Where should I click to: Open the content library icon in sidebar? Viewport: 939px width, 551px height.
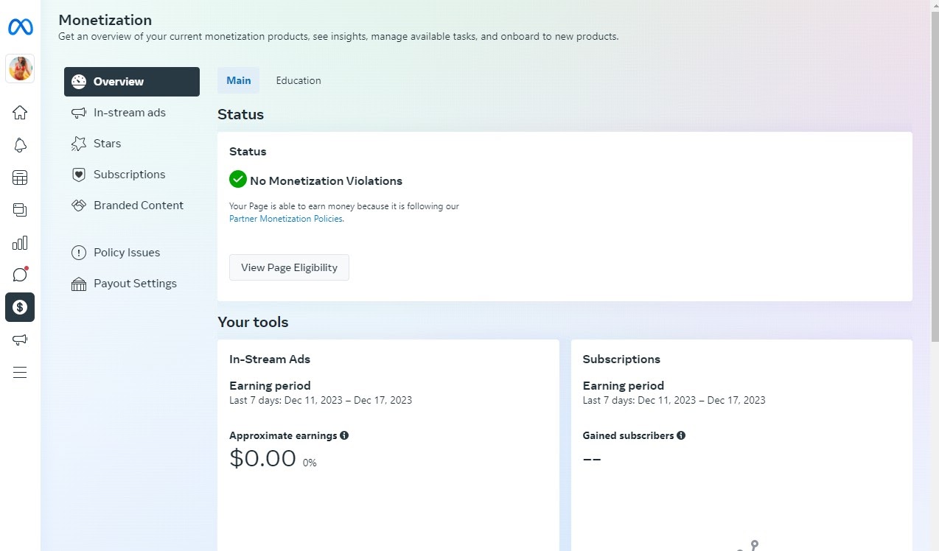pos(20,210)
